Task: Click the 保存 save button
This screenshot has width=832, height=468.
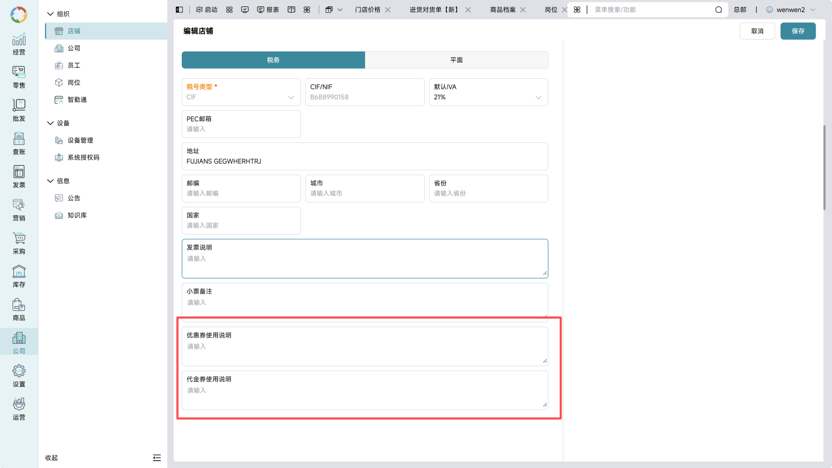Action: click(798, 31)
